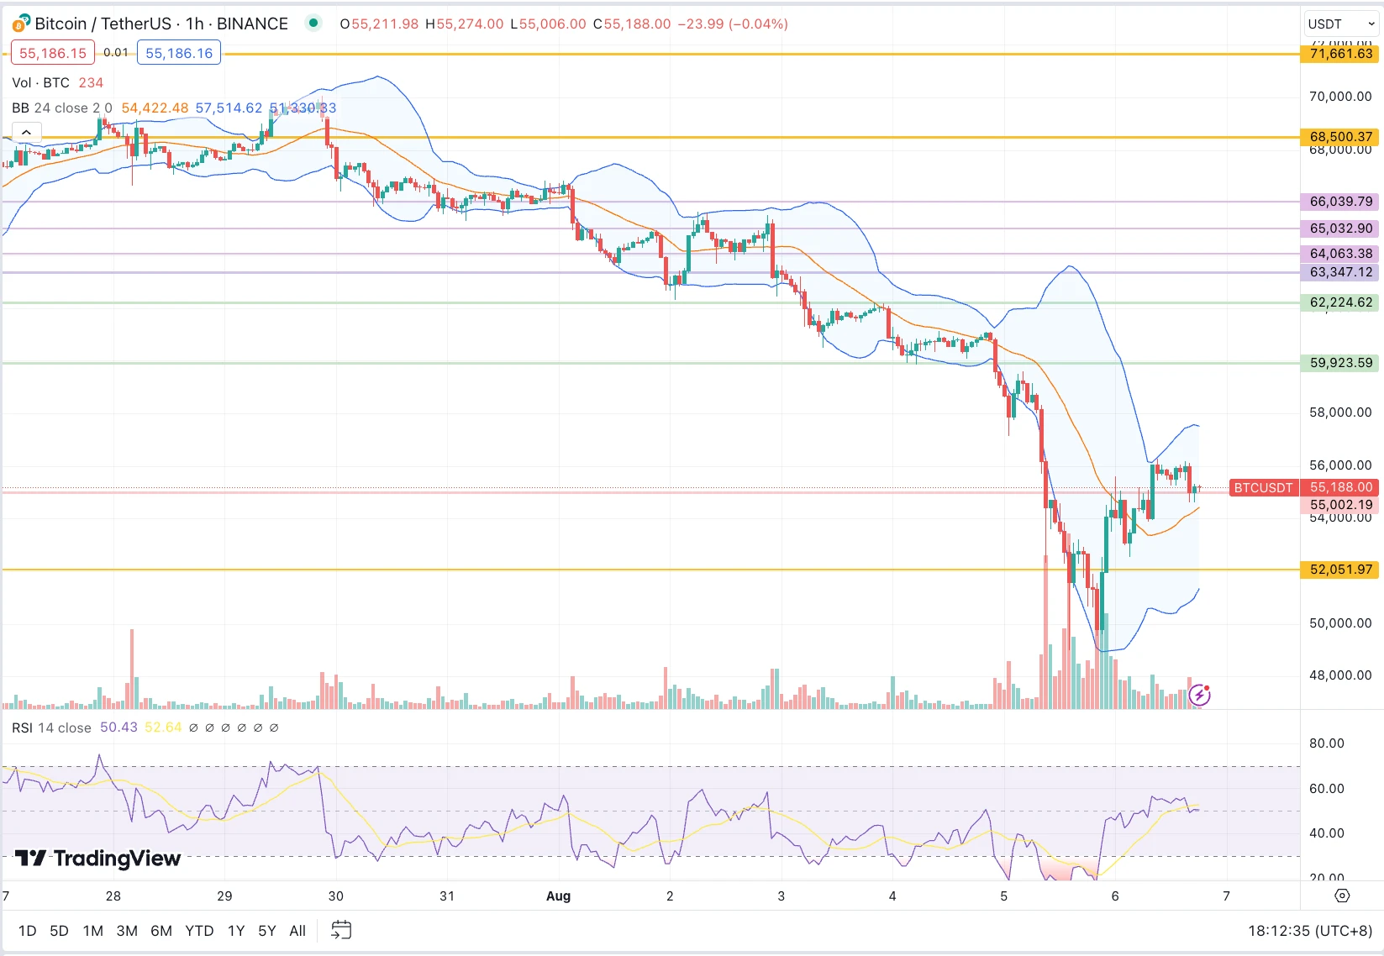The image size is (1384, 956).
Task: Click the Vol · BTC indicator legend
Action: (40, 82)
